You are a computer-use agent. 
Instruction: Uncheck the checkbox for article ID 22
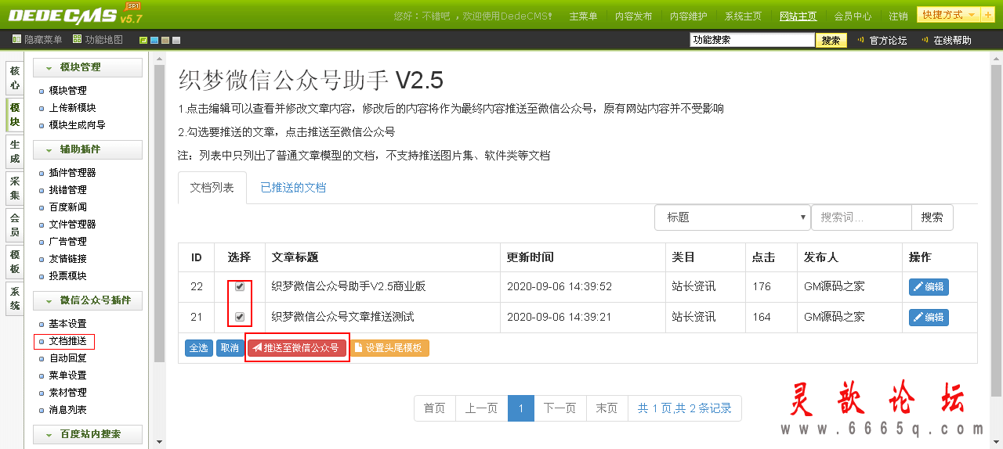coord(240,286)
